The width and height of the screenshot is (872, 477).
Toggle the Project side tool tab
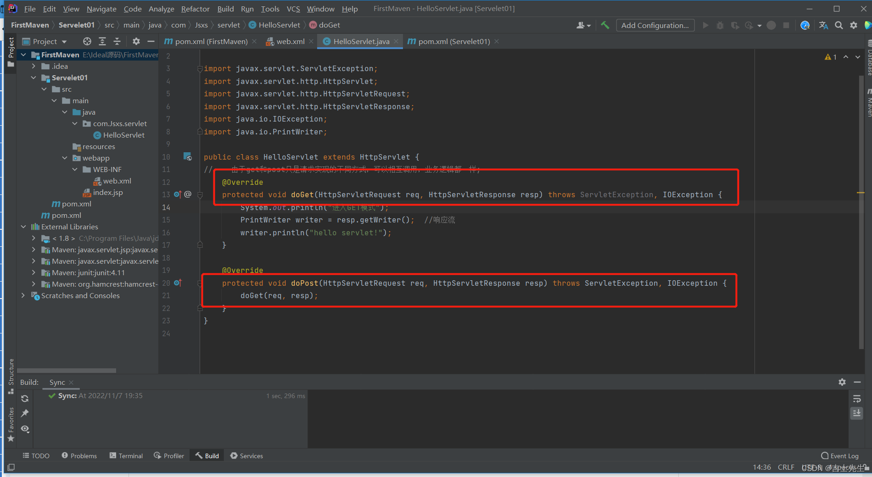11,52
